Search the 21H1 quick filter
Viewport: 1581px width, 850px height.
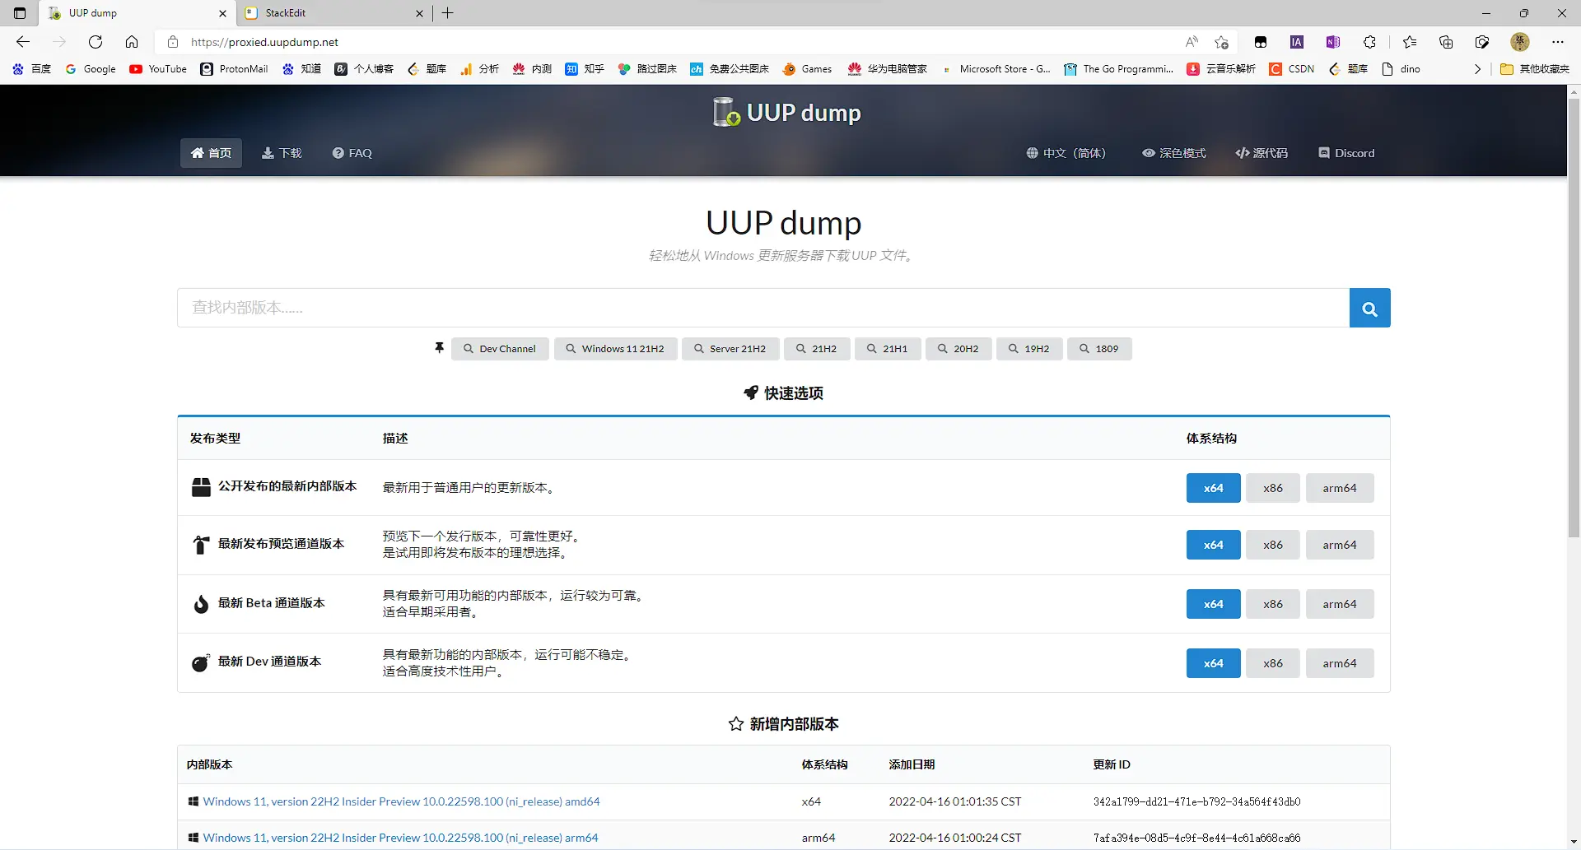(888, 349)
